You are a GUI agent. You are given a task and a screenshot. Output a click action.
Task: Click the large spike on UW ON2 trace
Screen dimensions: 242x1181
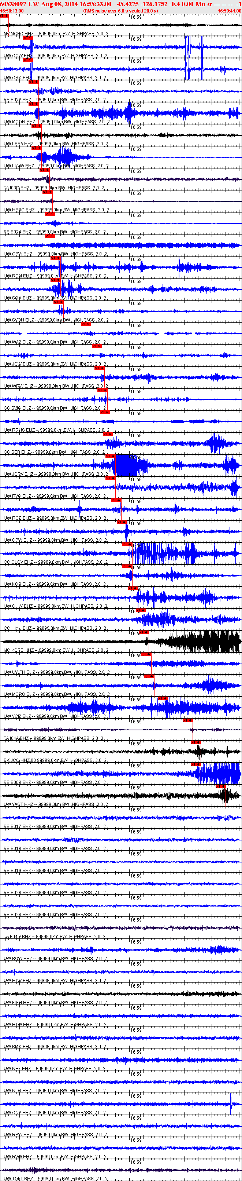point(231,1101)
